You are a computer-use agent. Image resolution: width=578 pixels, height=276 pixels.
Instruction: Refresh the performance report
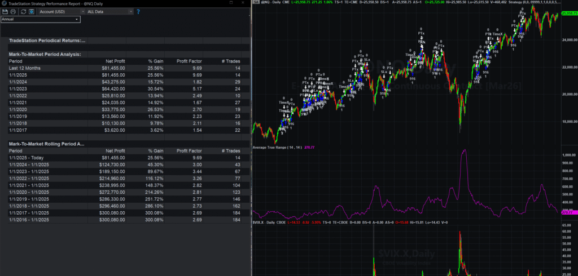[22, 11]
